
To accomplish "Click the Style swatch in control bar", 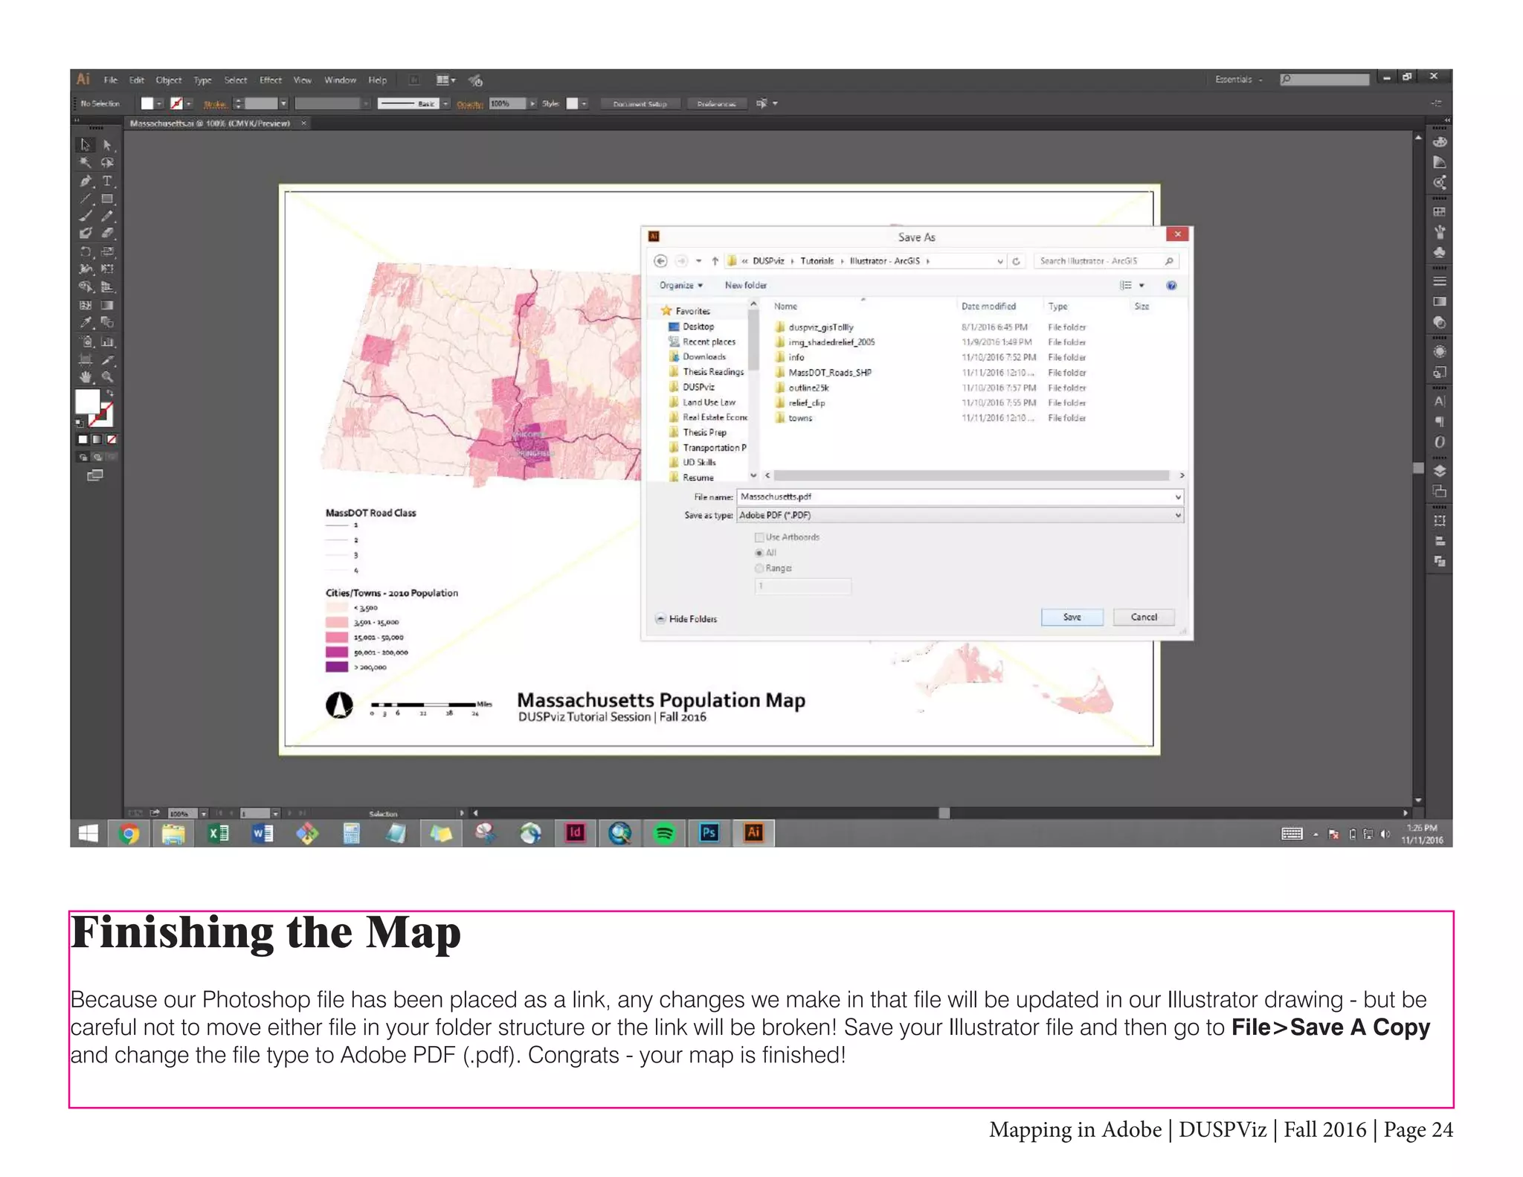I will tap(572, 104).
